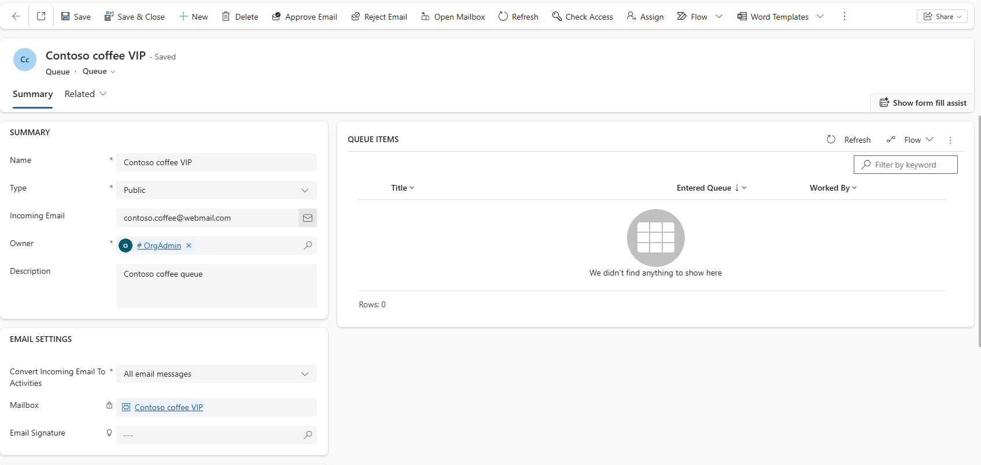The height and width of the screenshot is (465, 981).
Task: Open the Contoso coffee VIP mailbox link
Action: [x=169, y=407]
